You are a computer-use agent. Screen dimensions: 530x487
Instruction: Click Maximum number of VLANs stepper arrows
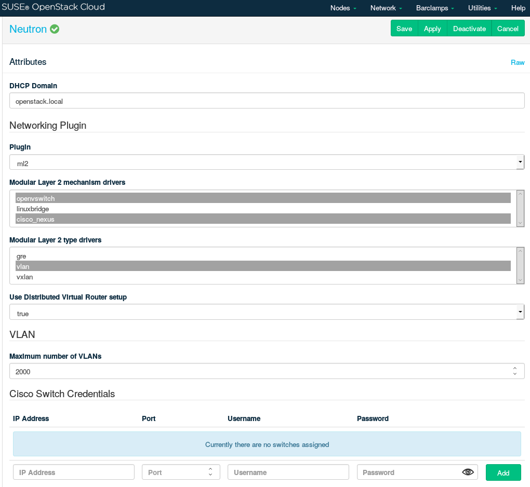pos(514,371)
